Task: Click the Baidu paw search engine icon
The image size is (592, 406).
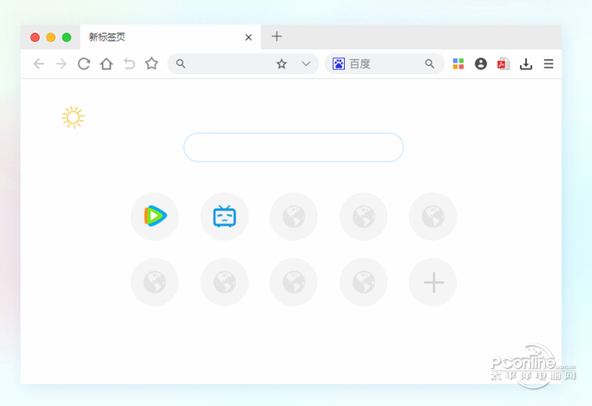Action: [x=338, y=63]
